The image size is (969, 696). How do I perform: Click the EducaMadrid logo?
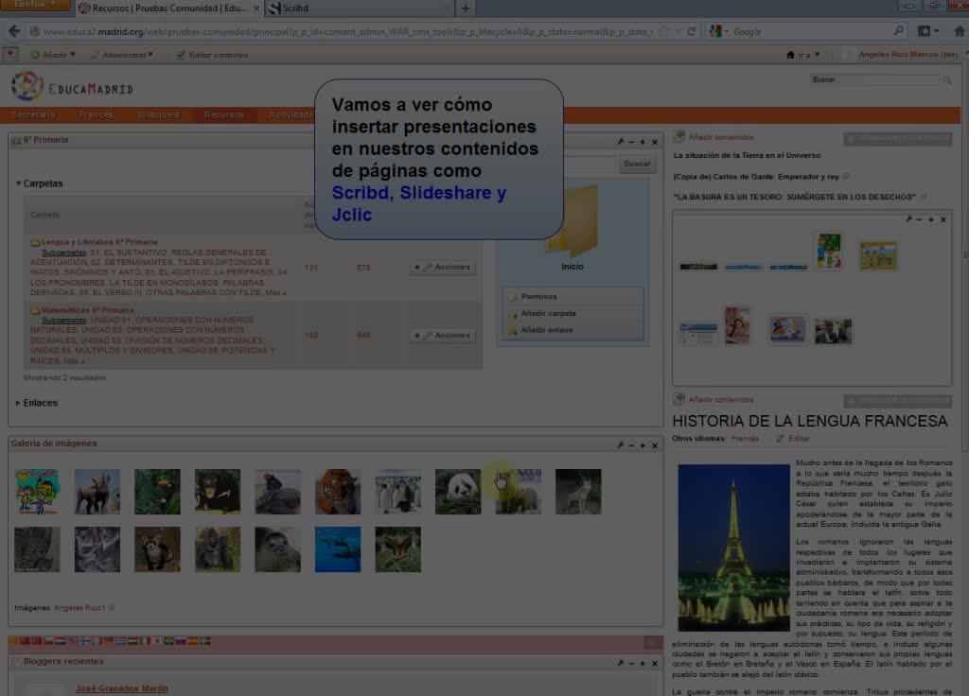click(72, 86)
